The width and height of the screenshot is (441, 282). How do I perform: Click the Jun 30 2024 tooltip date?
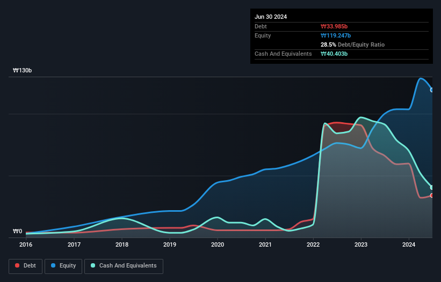click(x=271, y=17)
